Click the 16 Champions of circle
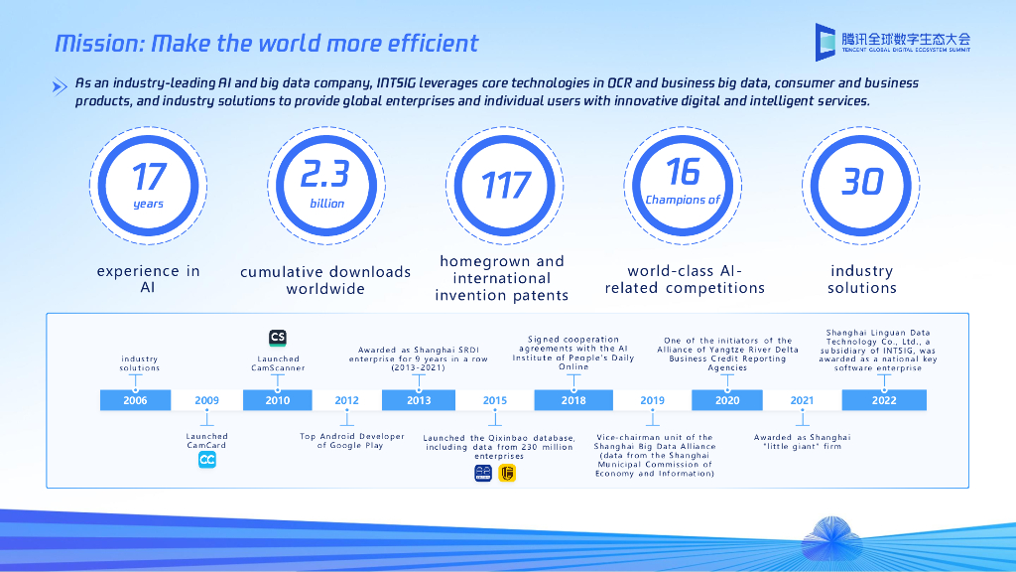 coord(683,186)
